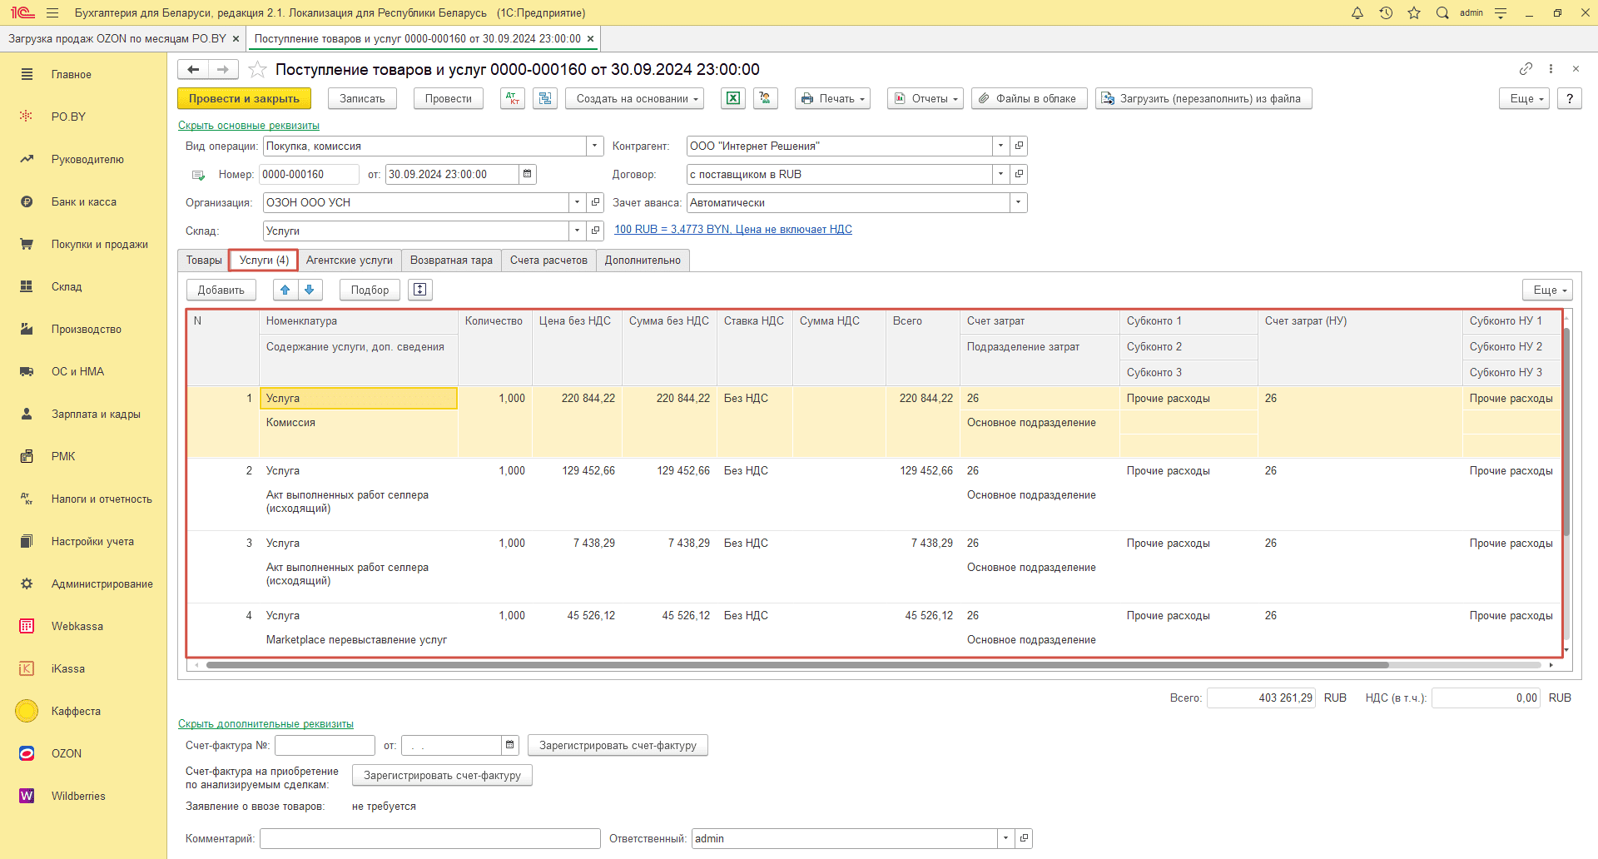Viewport: 1598px width, 859px height.
Task: Open top toolbar Еще menu
Action: click(x=1525, y=98)
